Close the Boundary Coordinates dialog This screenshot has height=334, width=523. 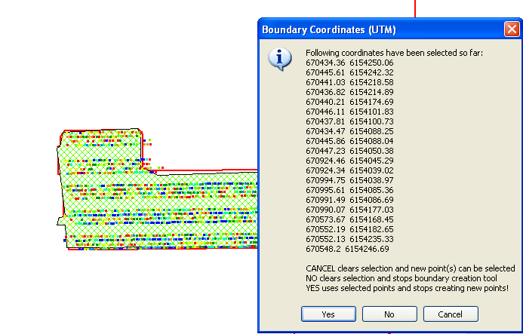(x=511, y=29)
